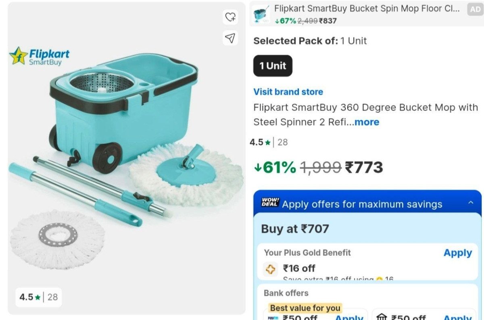Add product to wishlist with heart icon
The image size is (484, 320).
(x=230, y=17)
